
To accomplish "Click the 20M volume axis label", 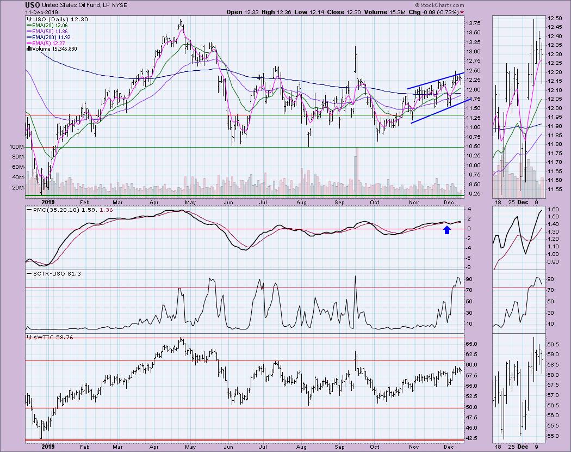I will pos(18,188).
